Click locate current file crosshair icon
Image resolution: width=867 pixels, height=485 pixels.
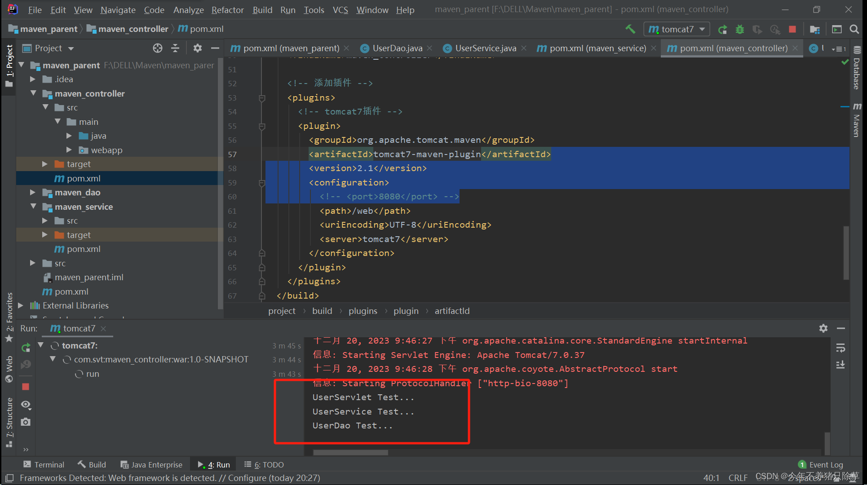(157, 48)
